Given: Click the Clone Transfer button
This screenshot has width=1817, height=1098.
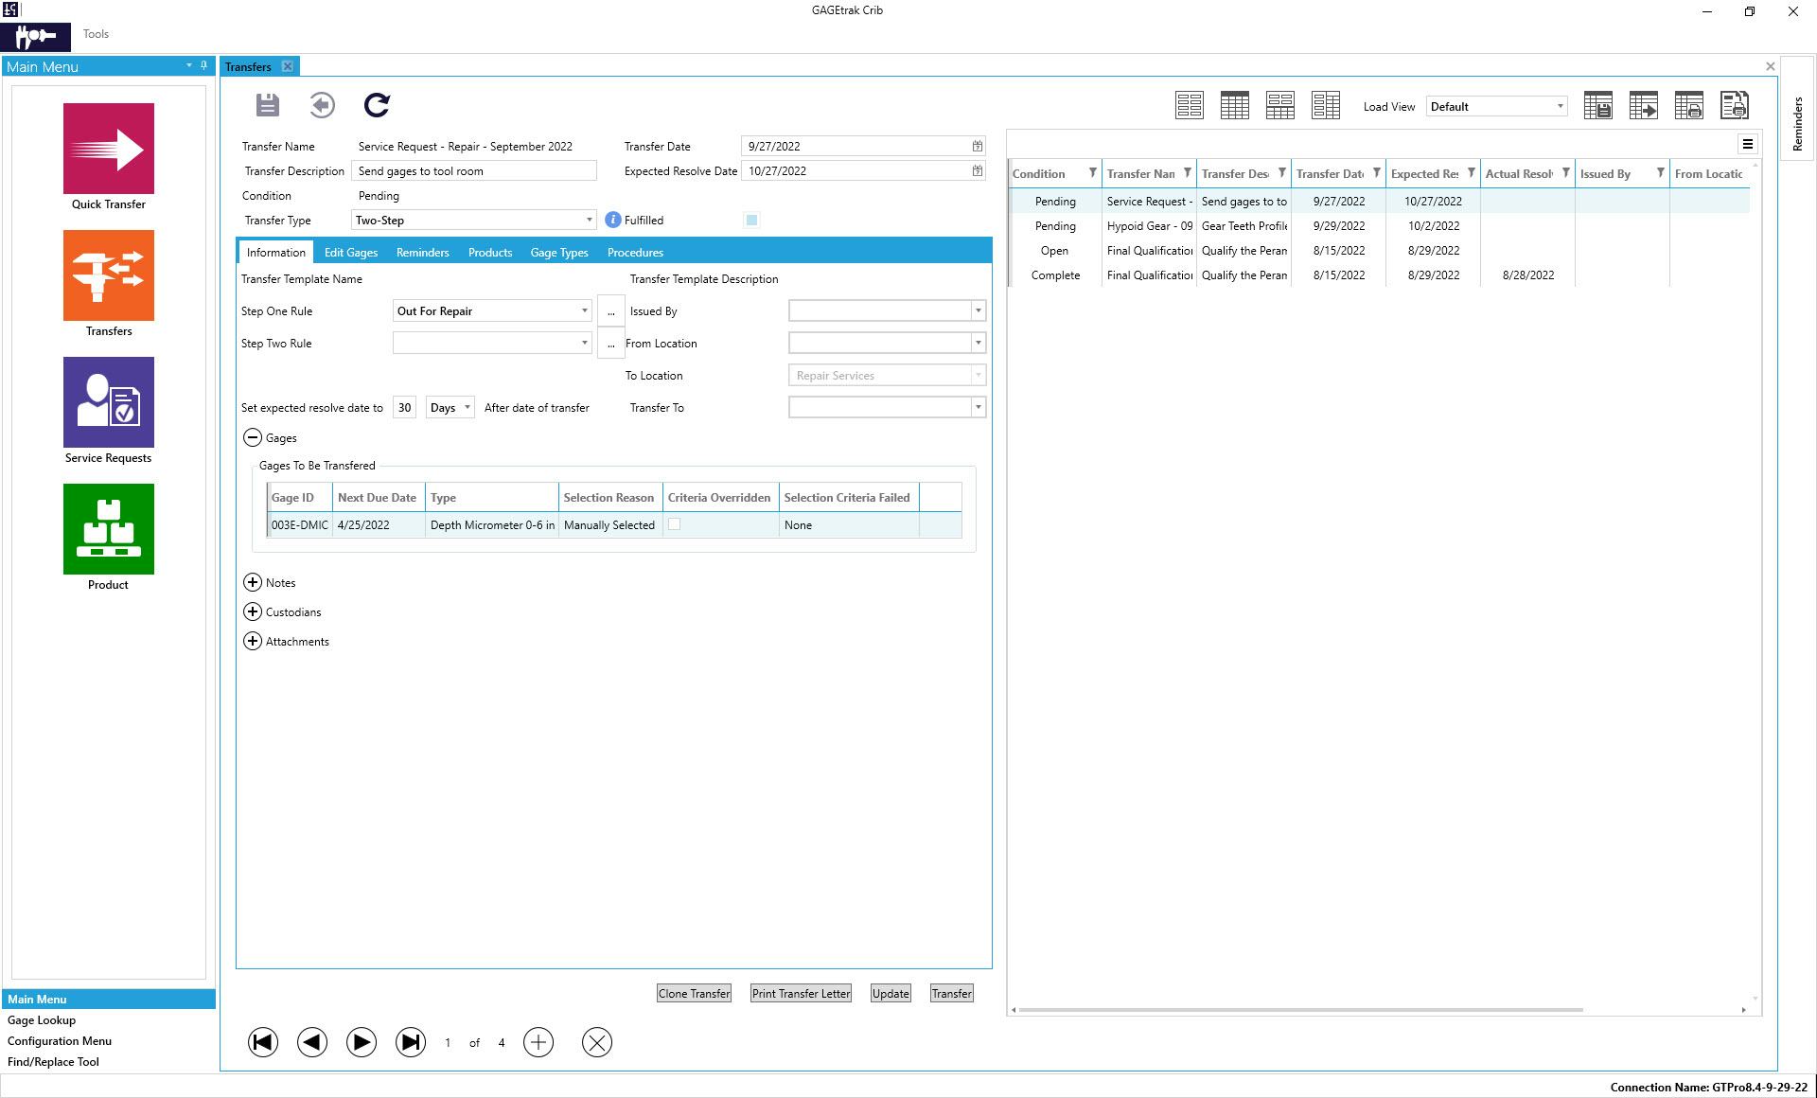Looking at the screenshot, I should 694,994.
